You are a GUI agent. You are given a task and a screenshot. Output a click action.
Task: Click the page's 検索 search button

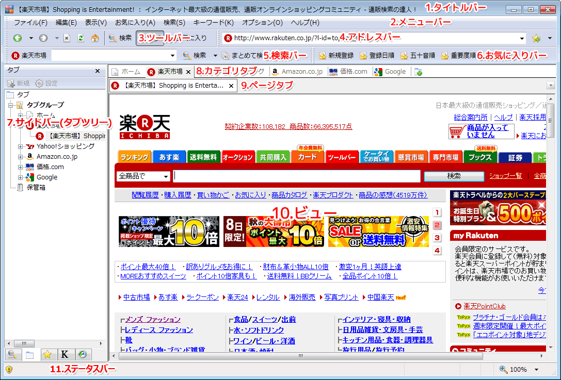point(454,176)
